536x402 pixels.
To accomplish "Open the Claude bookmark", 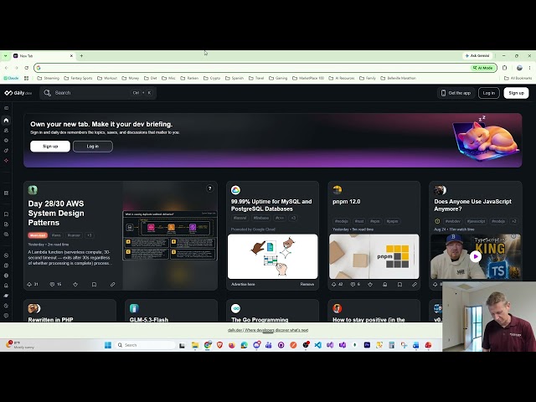I will (11, 78).
